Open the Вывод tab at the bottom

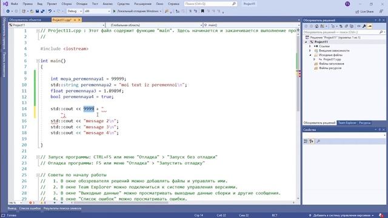[12, 208]
